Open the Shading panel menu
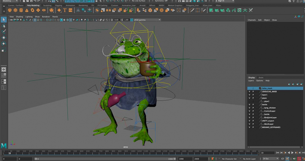This screenshot has height=161, width=305. [19, 17]
